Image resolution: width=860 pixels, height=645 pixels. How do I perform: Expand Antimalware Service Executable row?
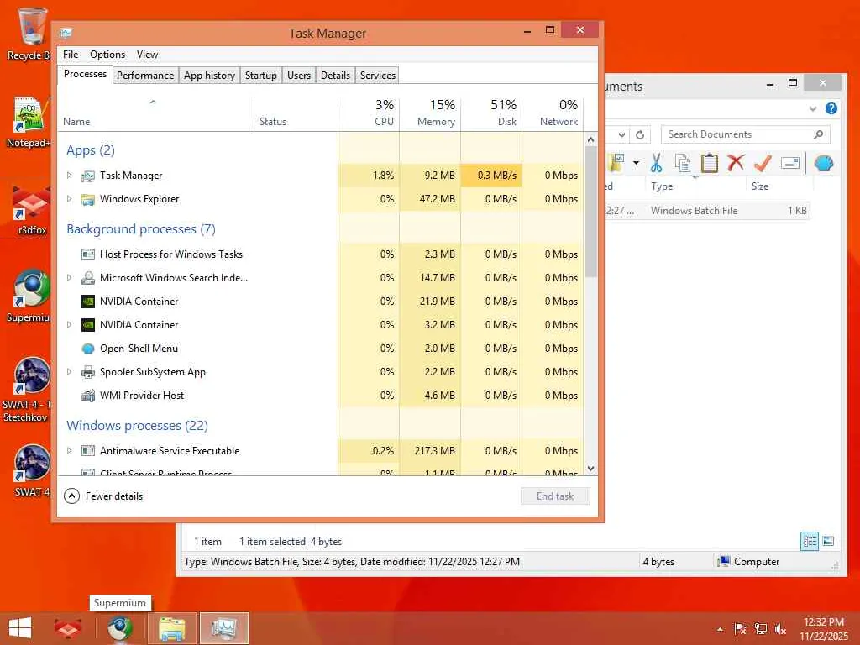click(x=69, y=451)
